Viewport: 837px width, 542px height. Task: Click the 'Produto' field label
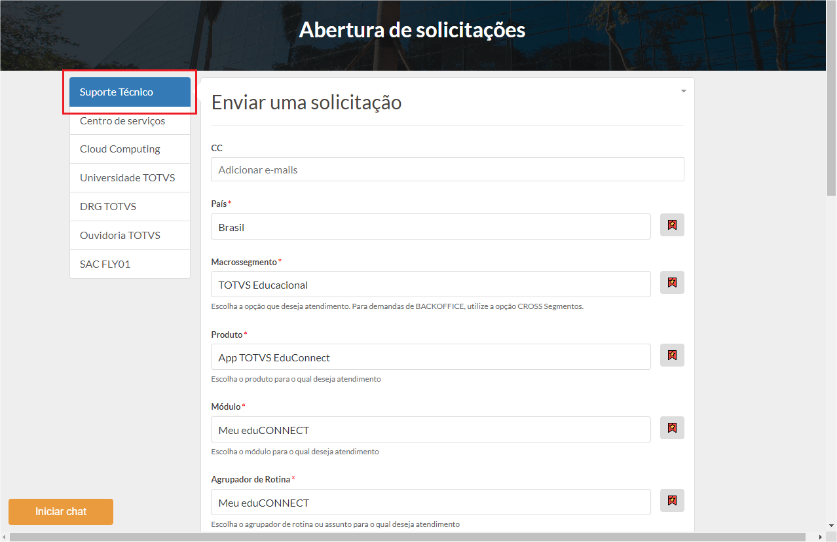coord(227,334)
